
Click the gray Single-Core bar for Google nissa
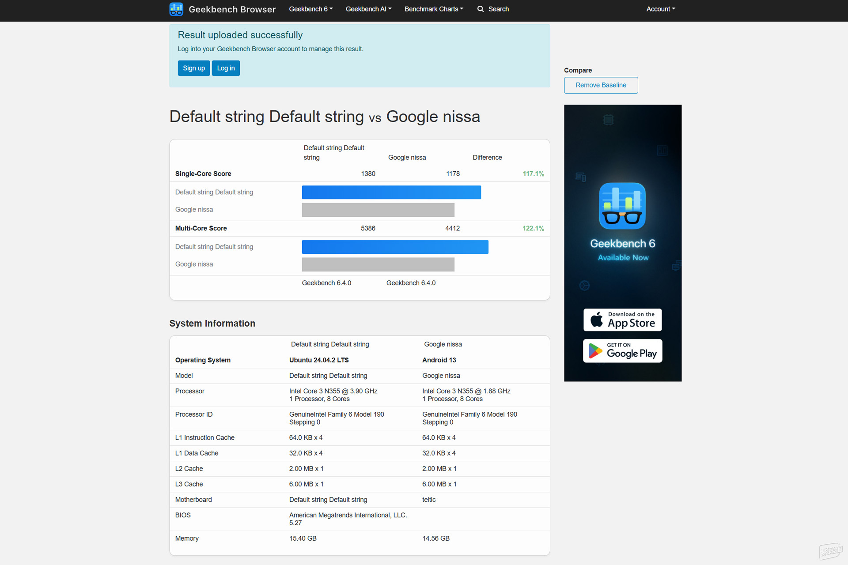[378, 210]
